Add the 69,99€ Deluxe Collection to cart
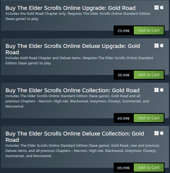The width and height of the screenshot is (170, 173). (149, 168)
